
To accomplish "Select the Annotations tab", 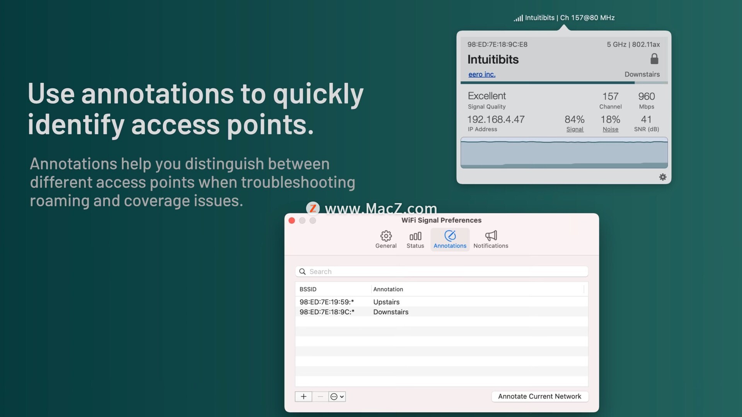I will [450, 239].
